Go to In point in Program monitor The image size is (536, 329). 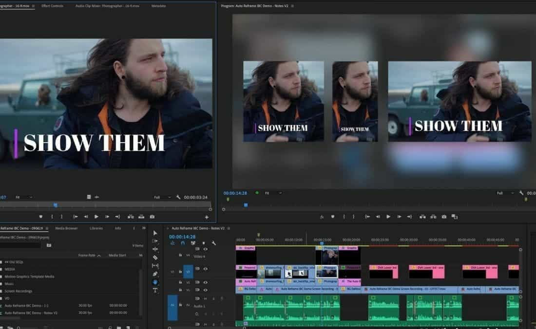[x=367, y=217]
